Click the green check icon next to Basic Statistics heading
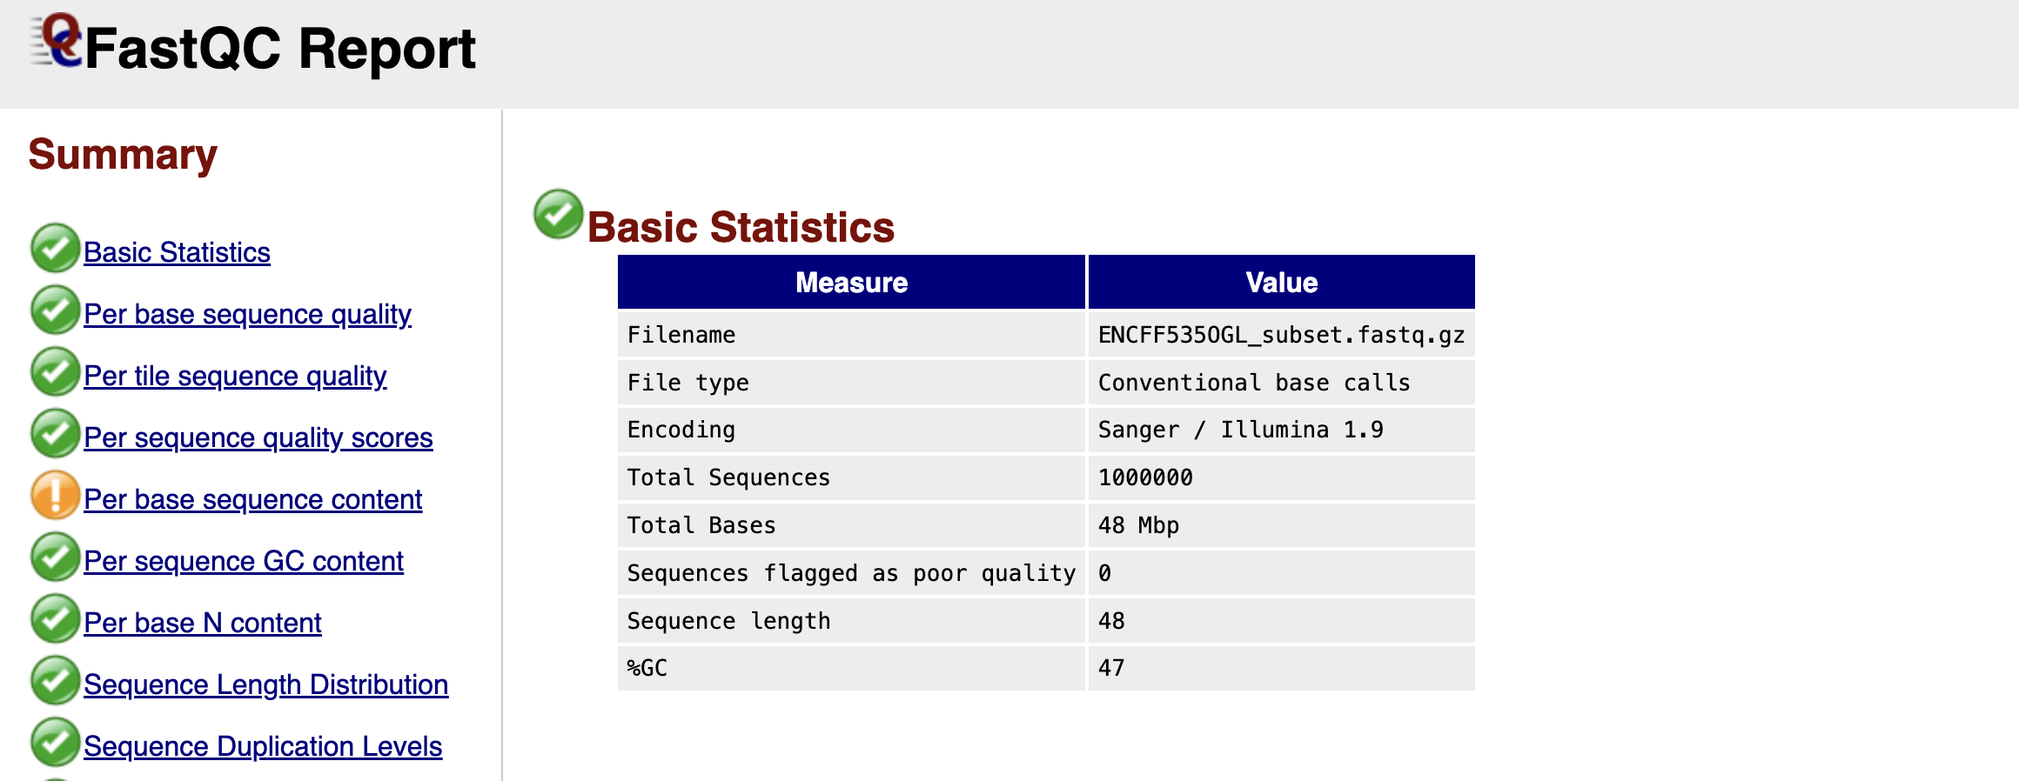The image size is (2019, 781). [558, 214]
